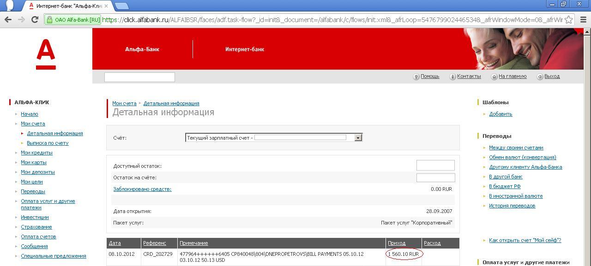The image size is (591, 266).
Task: Open Страхование
Action: [36, 227]
